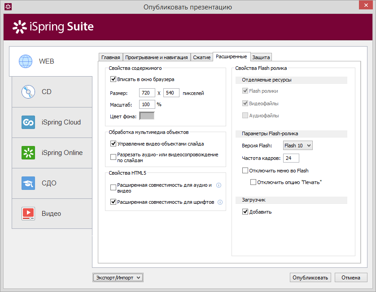Image resolution: width=376 pixels, height=292 pixels.
Task: Open the Цвет фона color swatch
Action: click(x=147, y=116)
